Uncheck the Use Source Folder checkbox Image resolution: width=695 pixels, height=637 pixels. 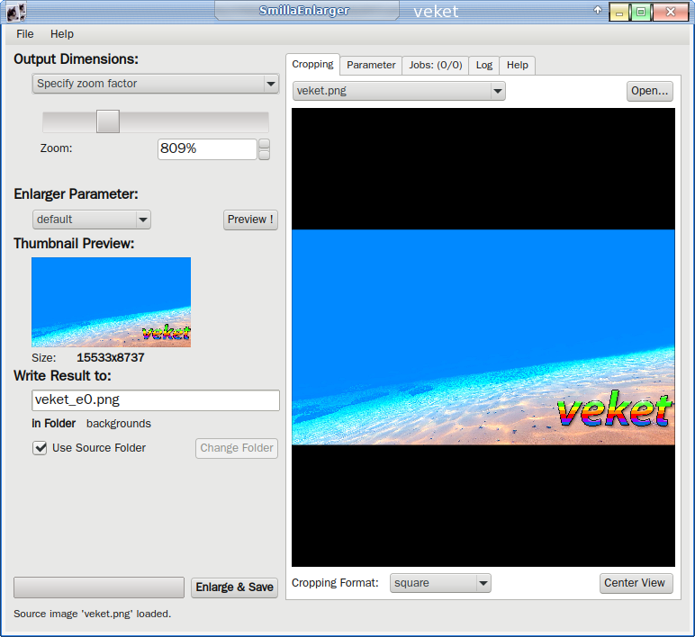click(40, 448)
